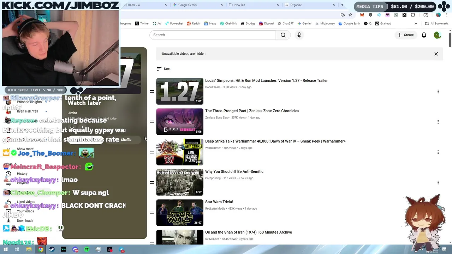Screen dimensions: 452x254
Task: Open the YouTube account avatar menu
Action: [437, 35]
